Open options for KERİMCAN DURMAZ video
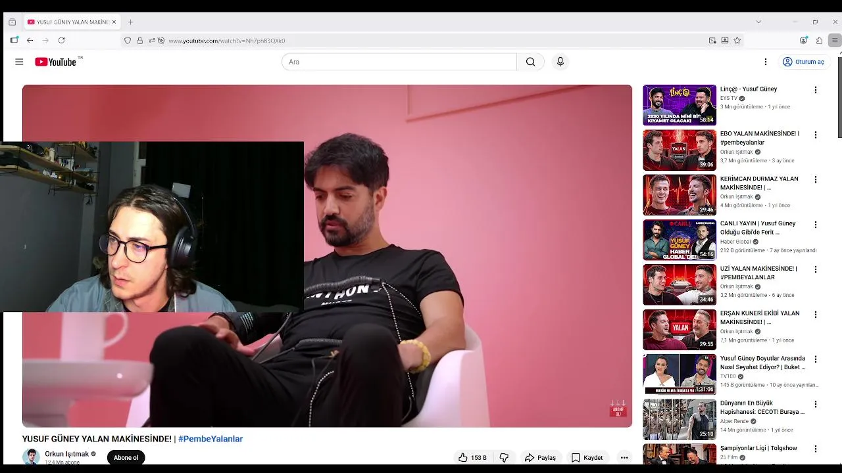 click(816, 179)
